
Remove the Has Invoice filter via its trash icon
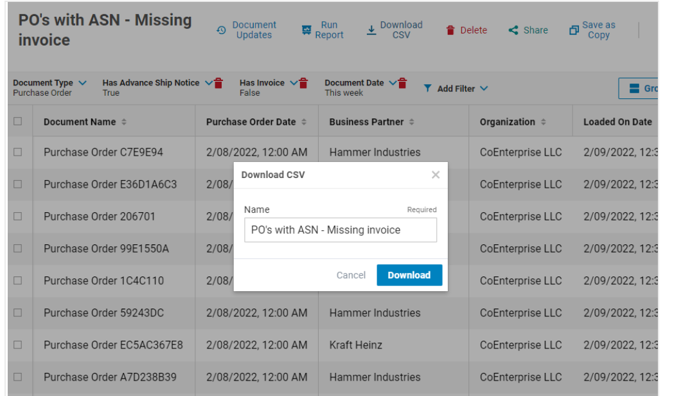303,83
